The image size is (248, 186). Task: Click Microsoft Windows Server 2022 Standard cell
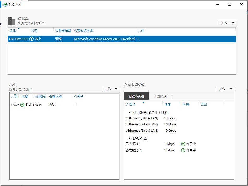tap(104, 39)
